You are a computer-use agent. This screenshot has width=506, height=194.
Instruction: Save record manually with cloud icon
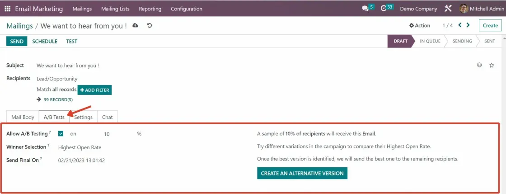(x=135, y=25)
